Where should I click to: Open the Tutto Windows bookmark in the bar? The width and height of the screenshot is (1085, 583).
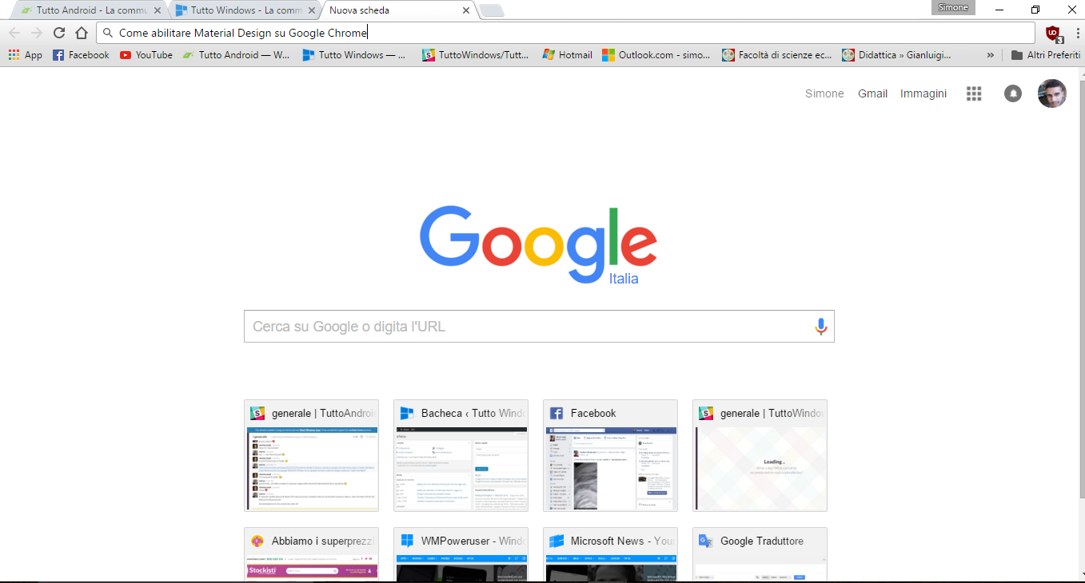click(x=354, y=55)
